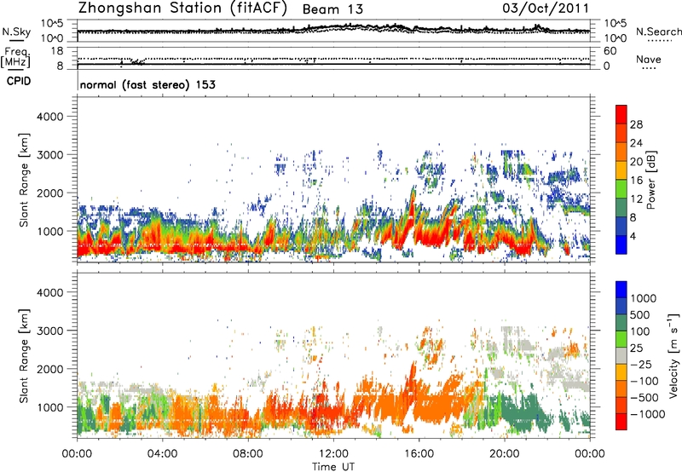Click the 'N.Sky' legend label
Image resolution: width=682 pixels, height=472 pixels.
click(16, 32)
